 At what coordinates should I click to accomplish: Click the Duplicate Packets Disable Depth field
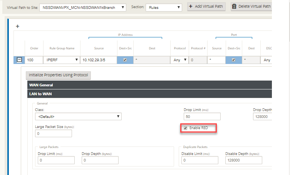coord(243,160)
